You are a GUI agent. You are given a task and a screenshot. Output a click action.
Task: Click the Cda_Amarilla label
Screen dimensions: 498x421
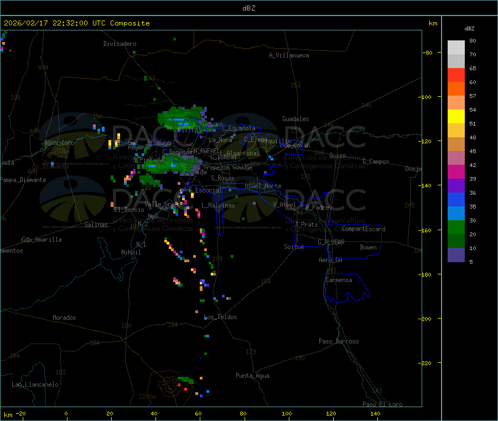click(x=41, y=240)
